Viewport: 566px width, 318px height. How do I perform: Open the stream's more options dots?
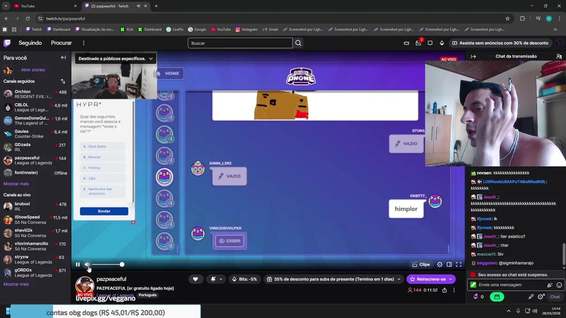[x=454, y=290]
